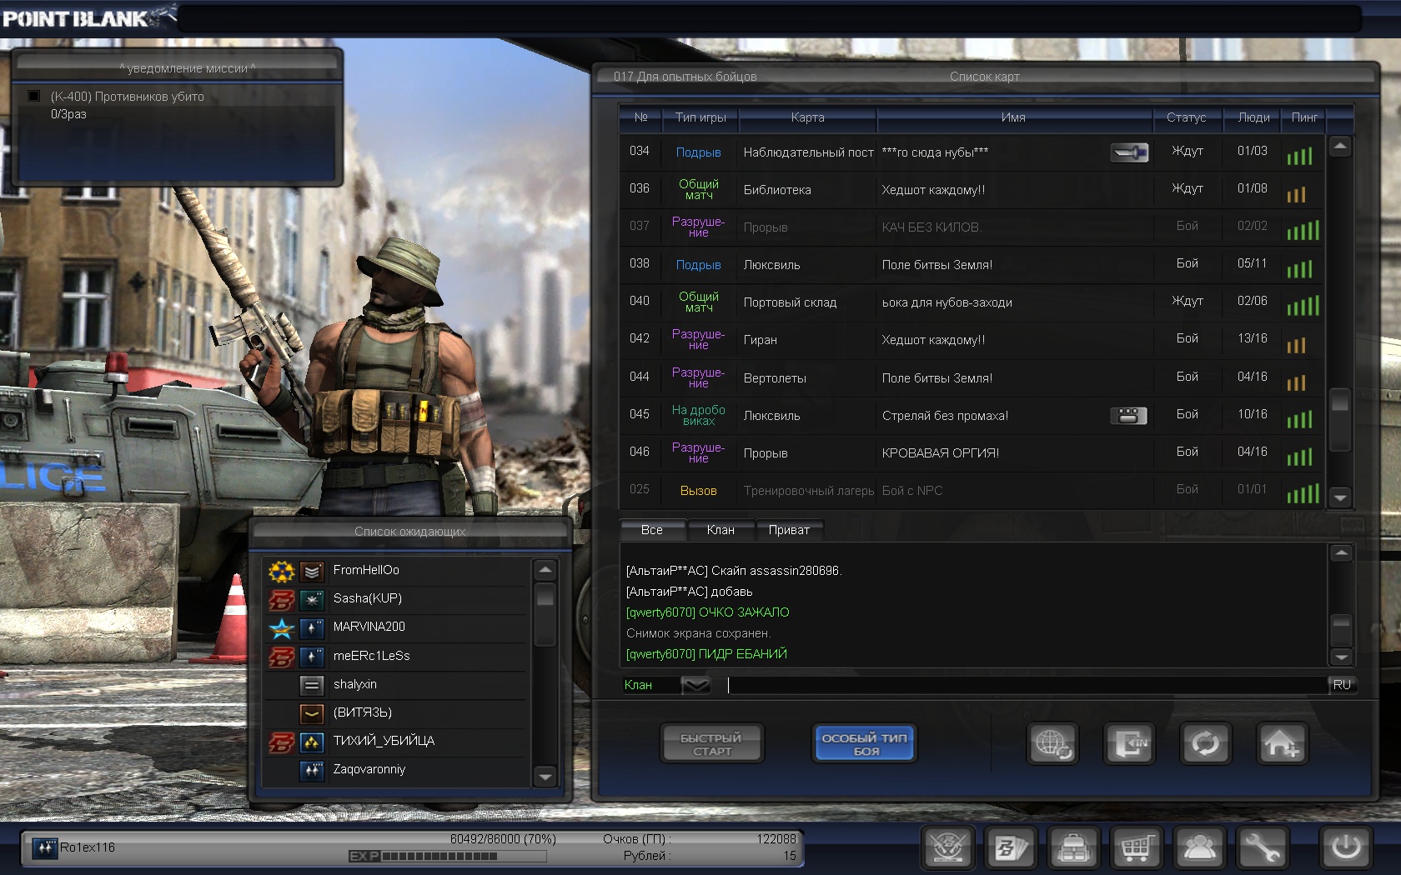The width and height of the screenshot is (1401, 875).
Task: Toggle the RU input language indicator
Action: 1342,685
